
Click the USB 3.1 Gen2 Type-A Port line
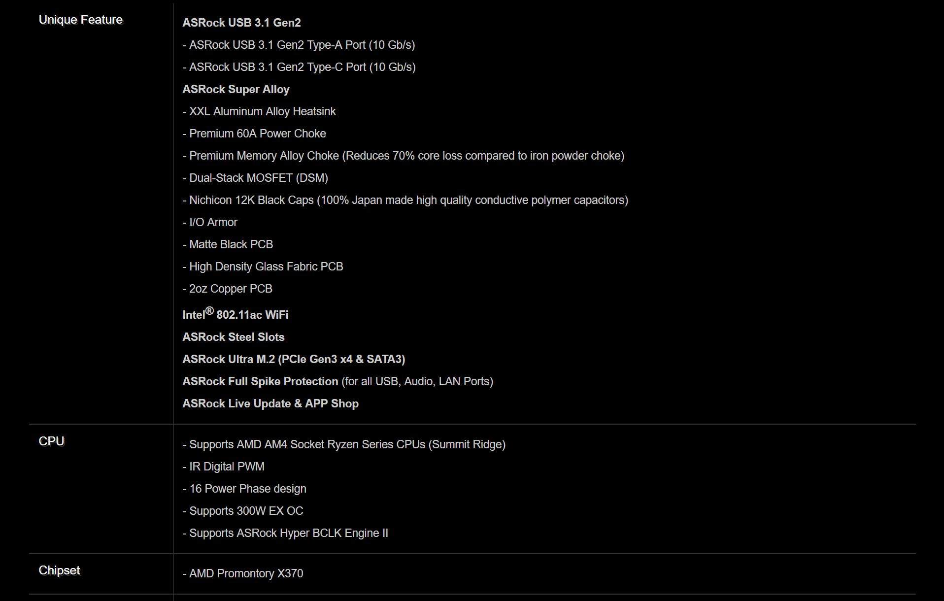299,45
